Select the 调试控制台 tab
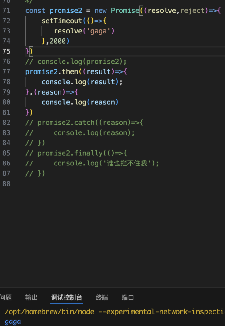The height and width of the screenshot is (326, 225). click(x=67, y=297)
